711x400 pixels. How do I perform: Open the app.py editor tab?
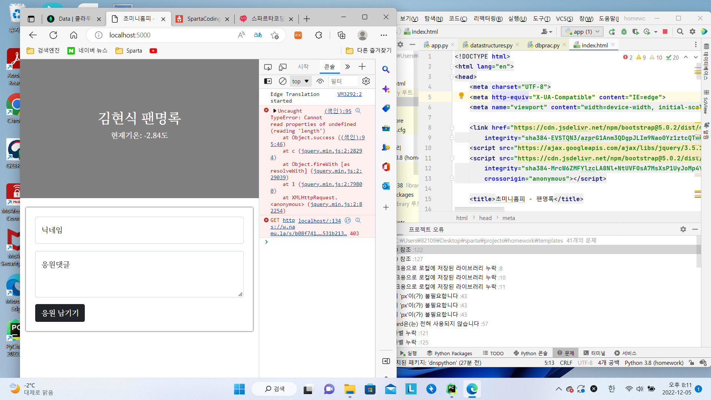(440, 45)
